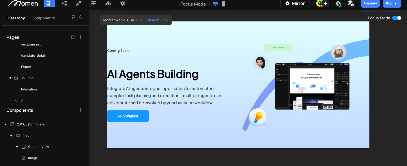The image size is (407, 166).
Task: Click the database sync status icon
Action: point(351,3)
